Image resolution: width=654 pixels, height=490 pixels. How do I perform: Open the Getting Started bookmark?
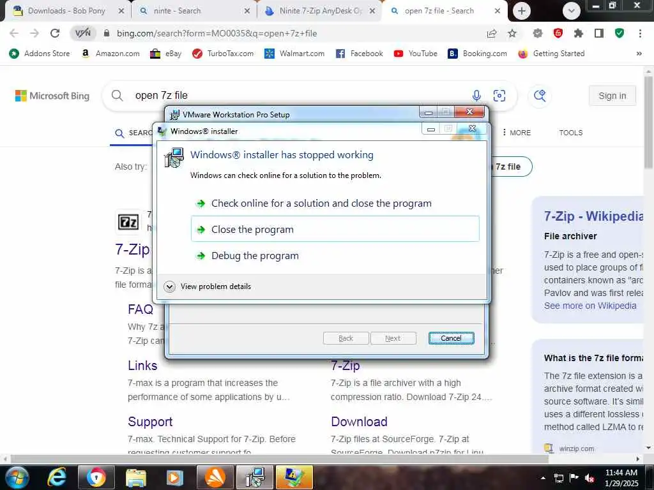551,54
